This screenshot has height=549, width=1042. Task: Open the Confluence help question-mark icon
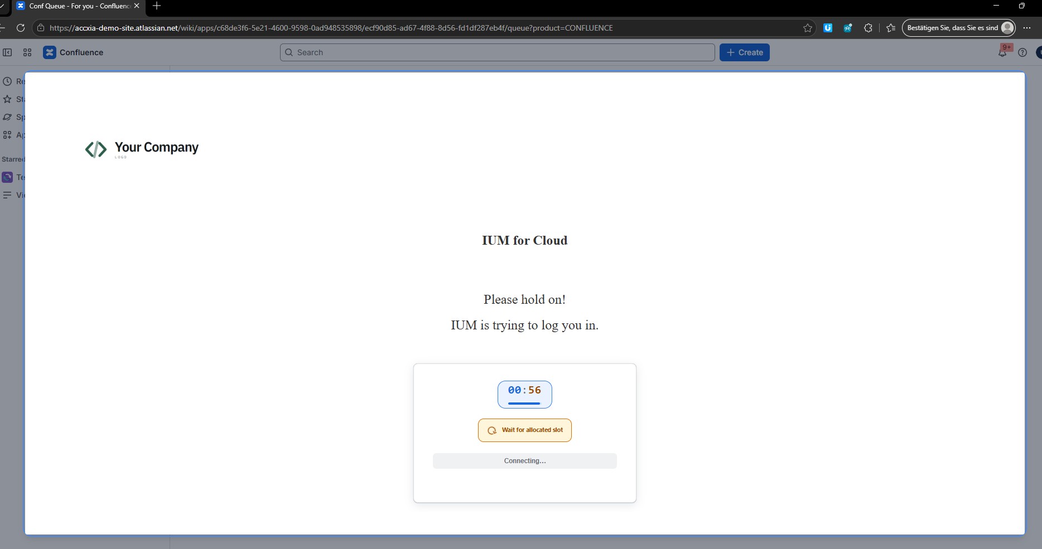(1022, 52)
